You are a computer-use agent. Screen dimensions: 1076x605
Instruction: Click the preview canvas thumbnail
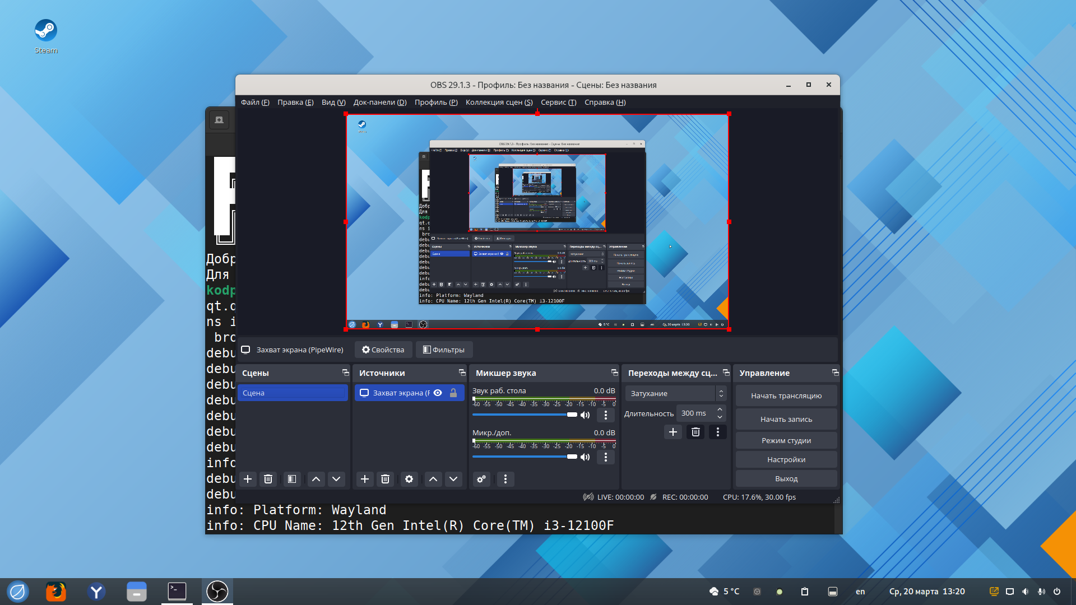point(537,222)
